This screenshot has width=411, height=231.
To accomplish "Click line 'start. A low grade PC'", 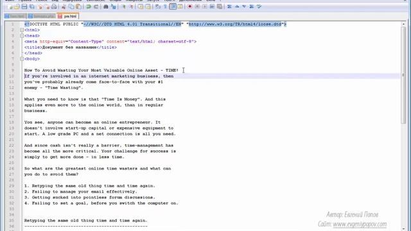I will coord(100,134).
